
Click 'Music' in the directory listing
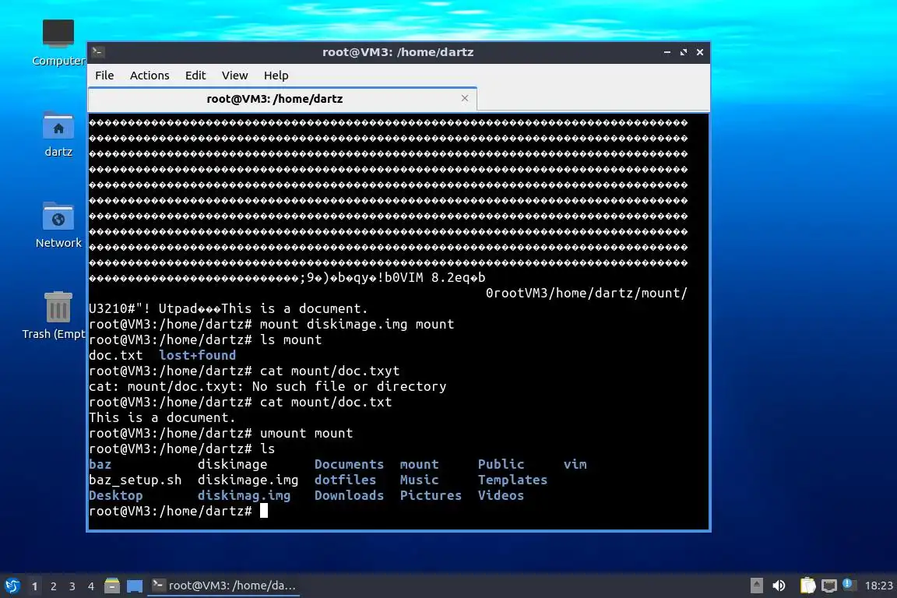[420, 480]
